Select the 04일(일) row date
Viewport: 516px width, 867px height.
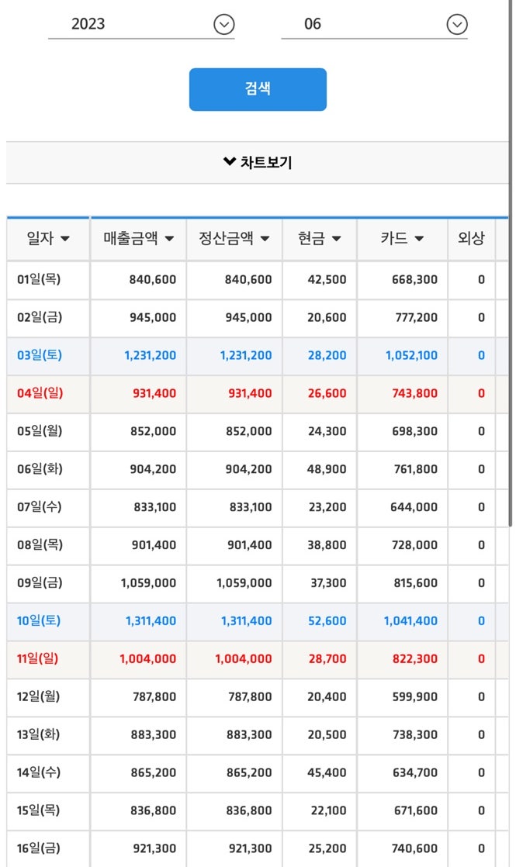pyautogui.click(x=40, y=393)
